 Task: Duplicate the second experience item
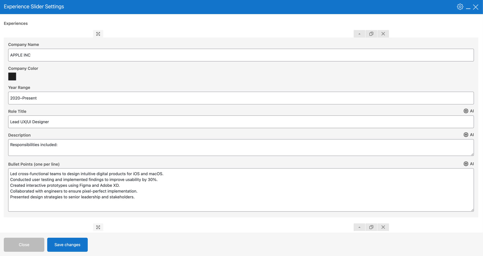371,227
